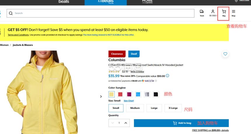This screenshot has height=134, width=251.
Task: Open the Sezzle payment info icon
Action: tap(156, 81)
